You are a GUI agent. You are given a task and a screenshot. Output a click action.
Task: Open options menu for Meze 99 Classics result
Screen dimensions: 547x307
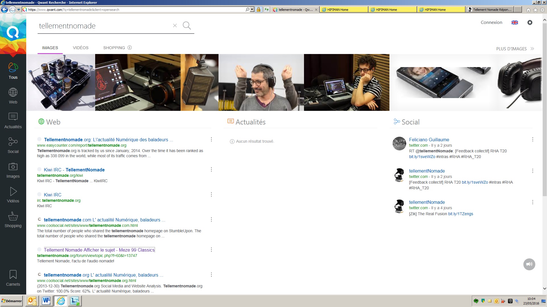(x=211, y=250)
